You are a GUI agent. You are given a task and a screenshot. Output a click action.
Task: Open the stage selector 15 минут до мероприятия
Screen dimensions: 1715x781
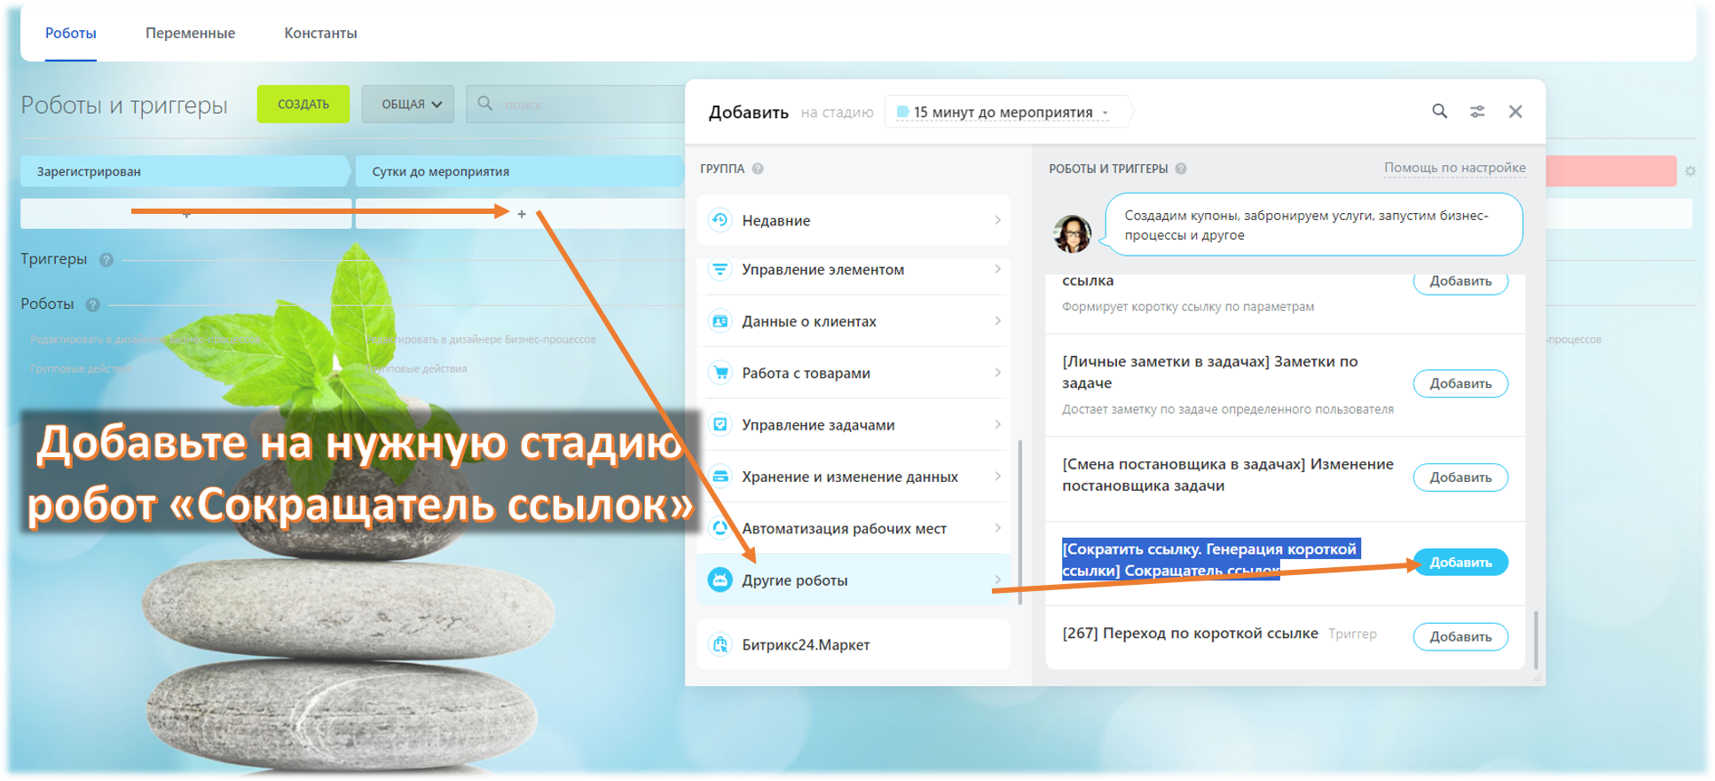click(x=1008, y=112)
